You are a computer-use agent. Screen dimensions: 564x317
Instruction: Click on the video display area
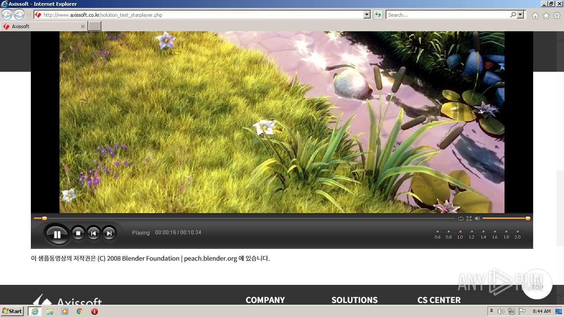pyautogui.click(x=282, y=122)
